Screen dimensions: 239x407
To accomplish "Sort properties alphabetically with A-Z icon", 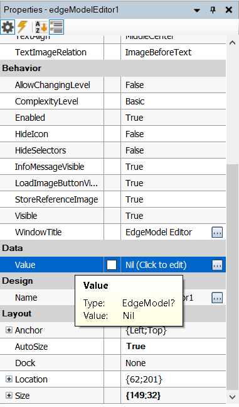I will pos(41,27).
